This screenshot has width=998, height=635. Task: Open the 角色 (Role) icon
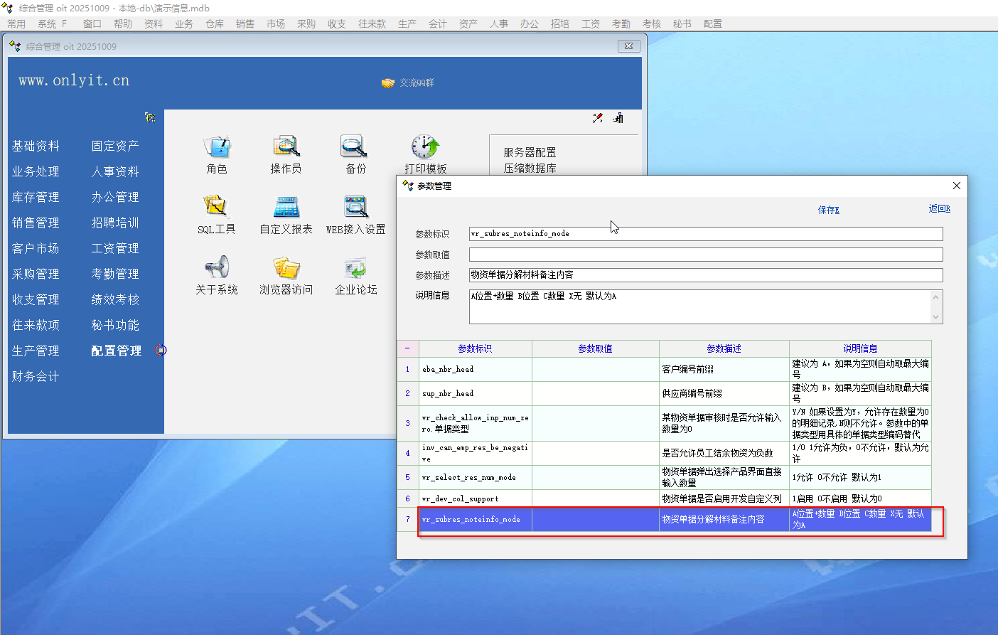pyautogui.click(x=217, y=147)
